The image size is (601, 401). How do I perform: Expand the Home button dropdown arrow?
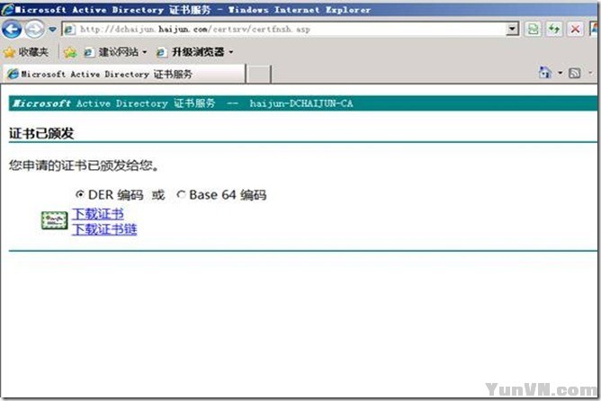click(560, 73)
